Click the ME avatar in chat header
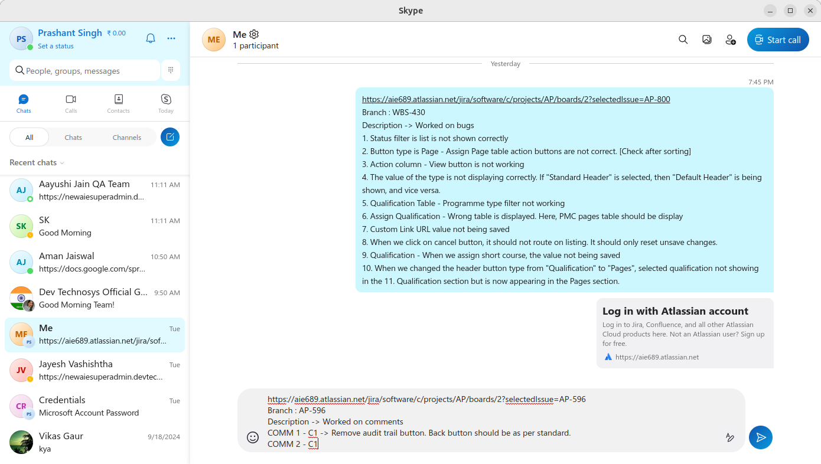This screenshot has width=821, height=464. coord(214,40)
